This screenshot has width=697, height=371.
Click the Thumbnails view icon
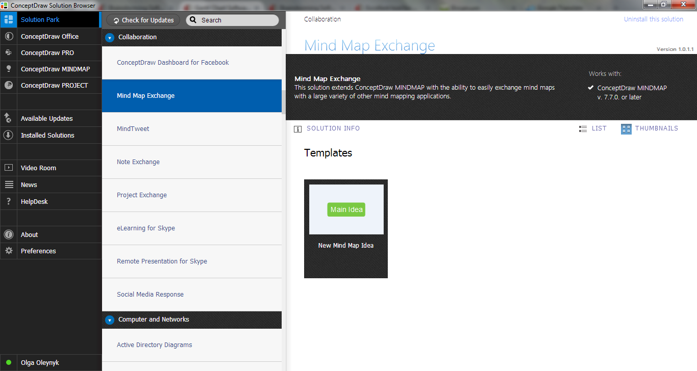626,129
